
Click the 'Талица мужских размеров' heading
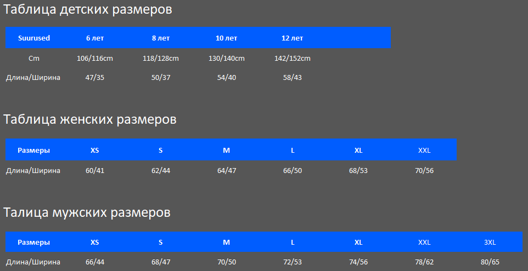pos(87,212)
